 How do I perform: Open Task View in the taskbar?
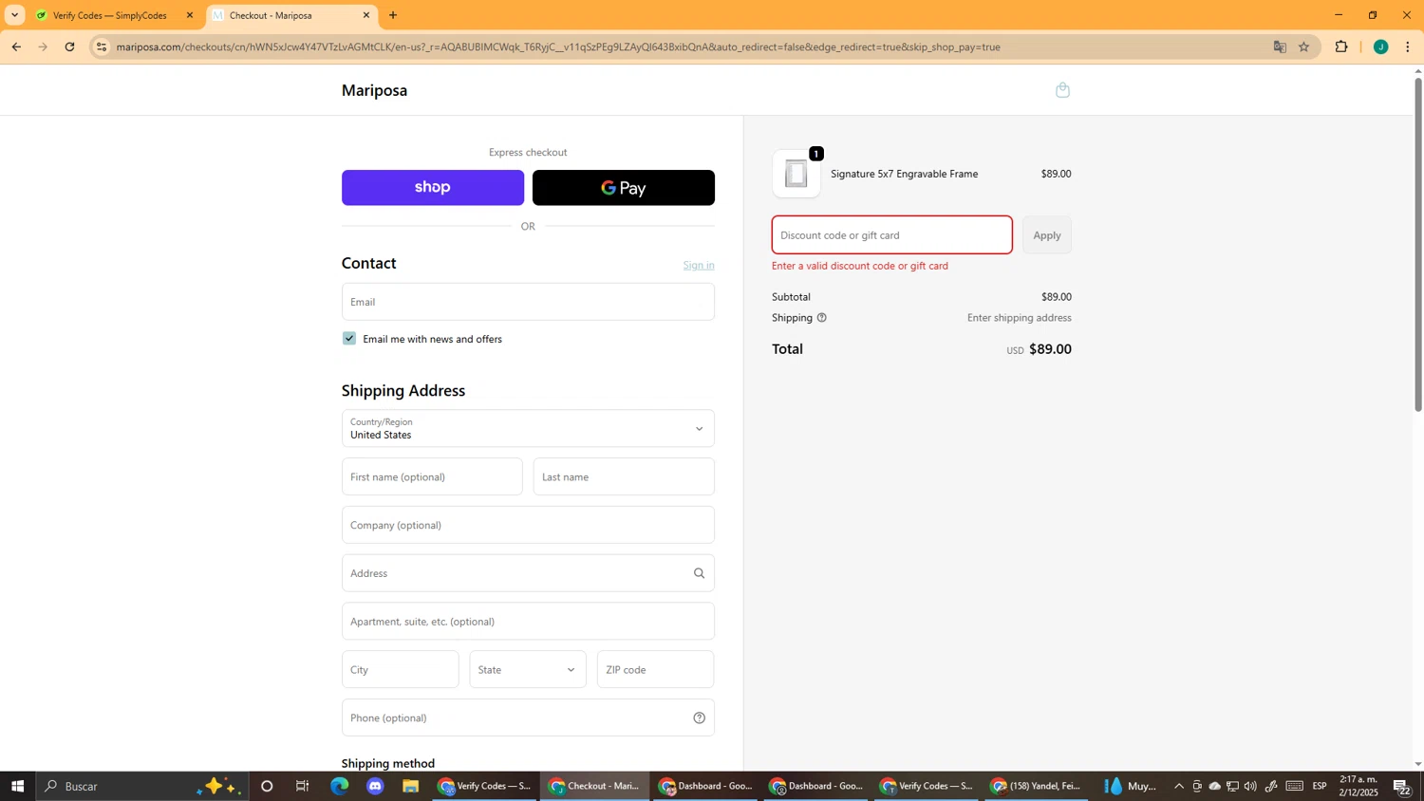pos(303,786)
